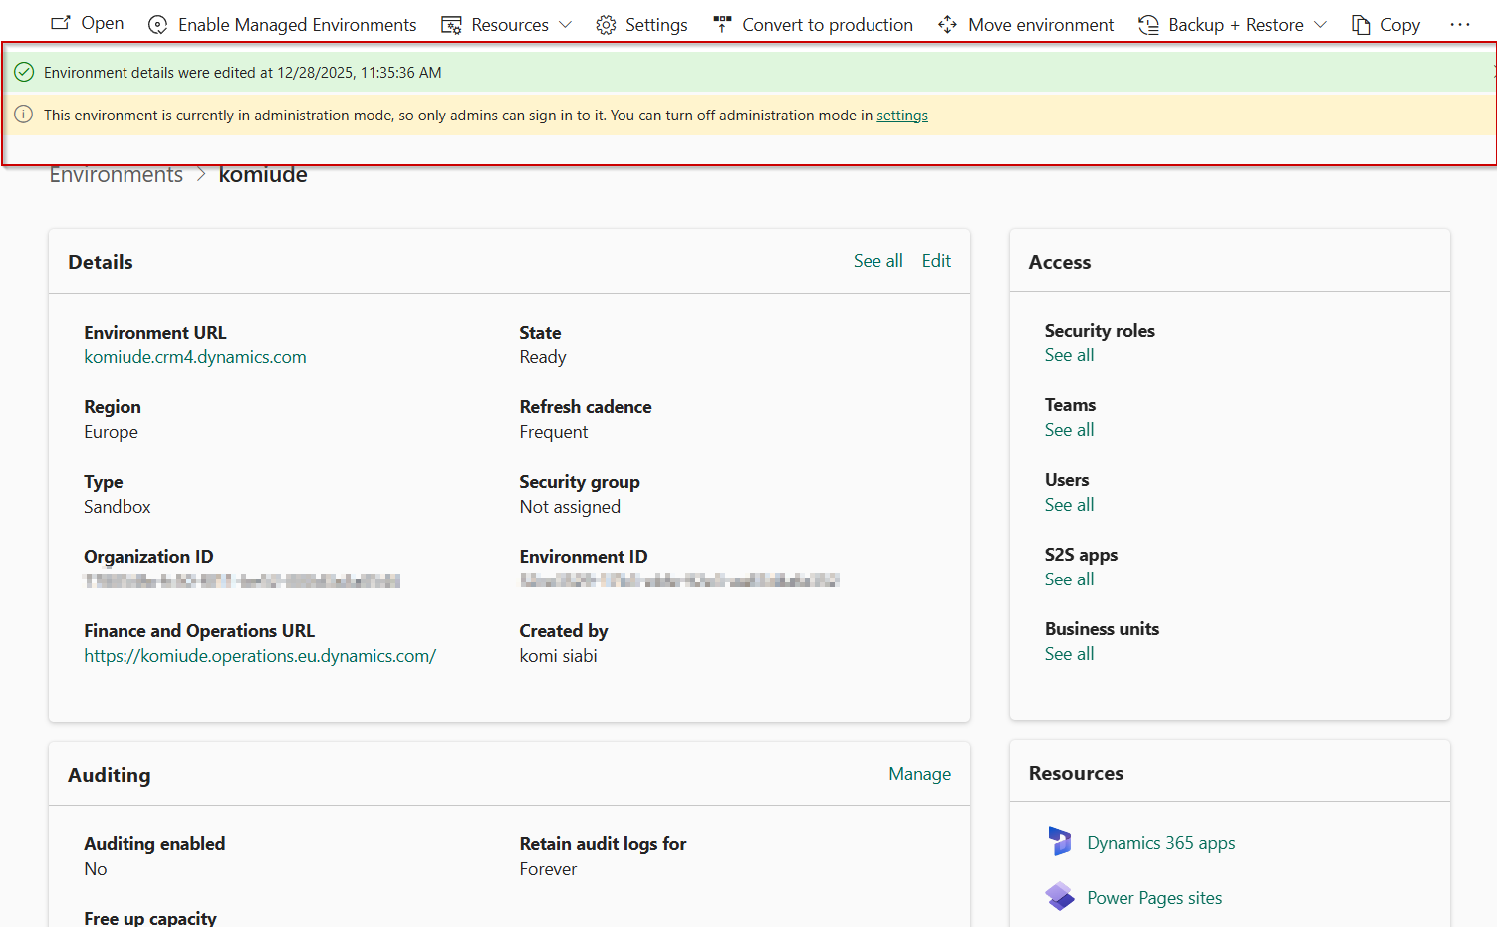Click the 'komi siabi' created by value

[559, 656]
